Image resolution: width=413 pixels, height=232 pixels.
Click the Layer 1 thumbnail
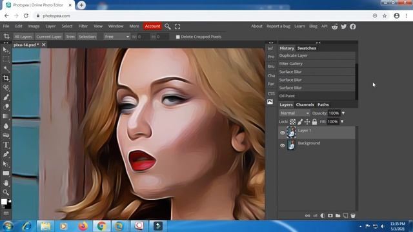pos(291,133)
